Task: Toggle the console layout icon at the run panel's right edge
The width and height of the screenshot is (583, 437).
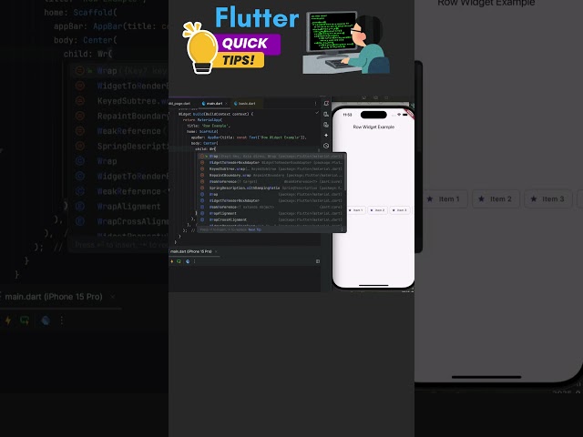Action: [x=318, y=261]
